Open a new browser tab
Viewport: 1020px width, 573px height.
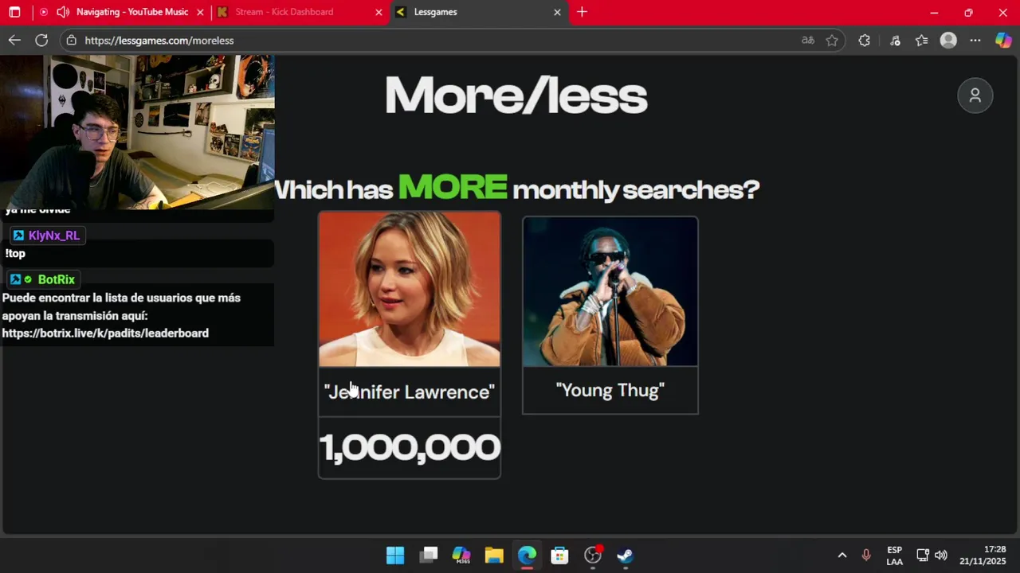(582, 12)
